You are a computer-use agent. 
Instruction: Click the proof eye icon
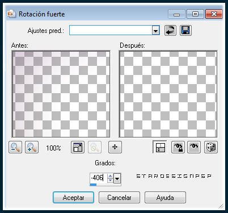point(194,147)
